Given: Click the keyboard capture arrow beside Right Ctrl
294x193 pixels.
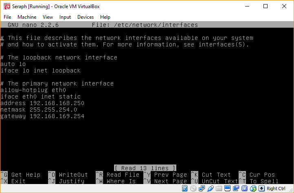Looking at the screenshot, I should click(262, 189).
